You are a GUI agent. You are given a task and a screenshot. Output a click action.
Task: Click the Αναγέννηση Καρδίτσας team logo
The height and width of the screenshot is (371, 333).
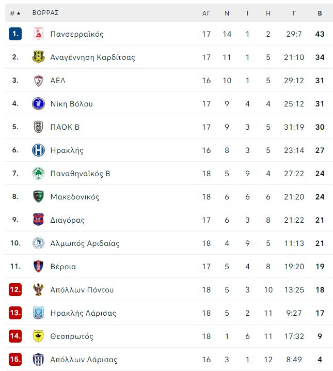point(38,57)
